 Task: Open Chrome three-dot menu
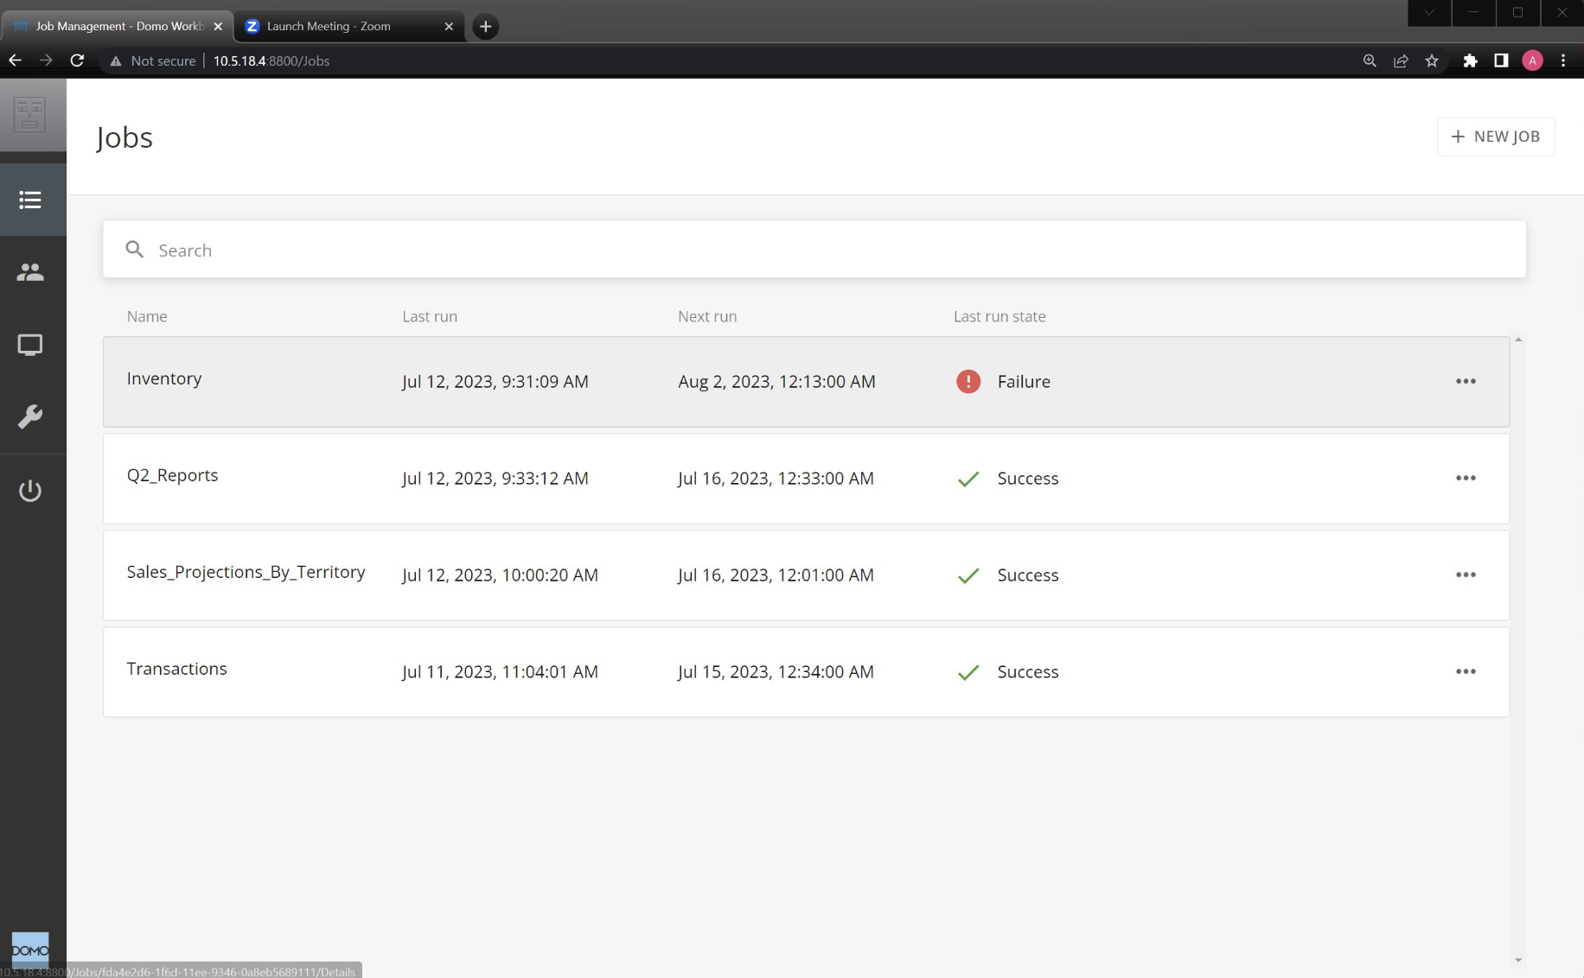pyautogui.click(x=1563, y=60)
